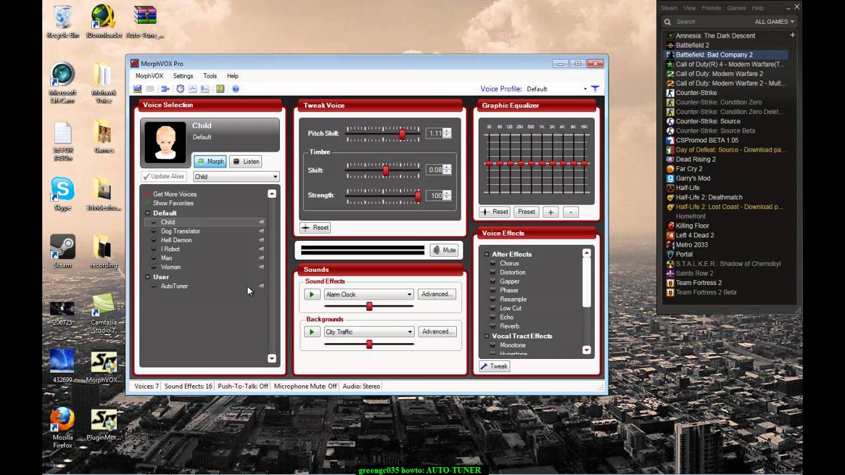
Task: Open the City Traffic backgrounds dropdown
Action: click(368, 332)
